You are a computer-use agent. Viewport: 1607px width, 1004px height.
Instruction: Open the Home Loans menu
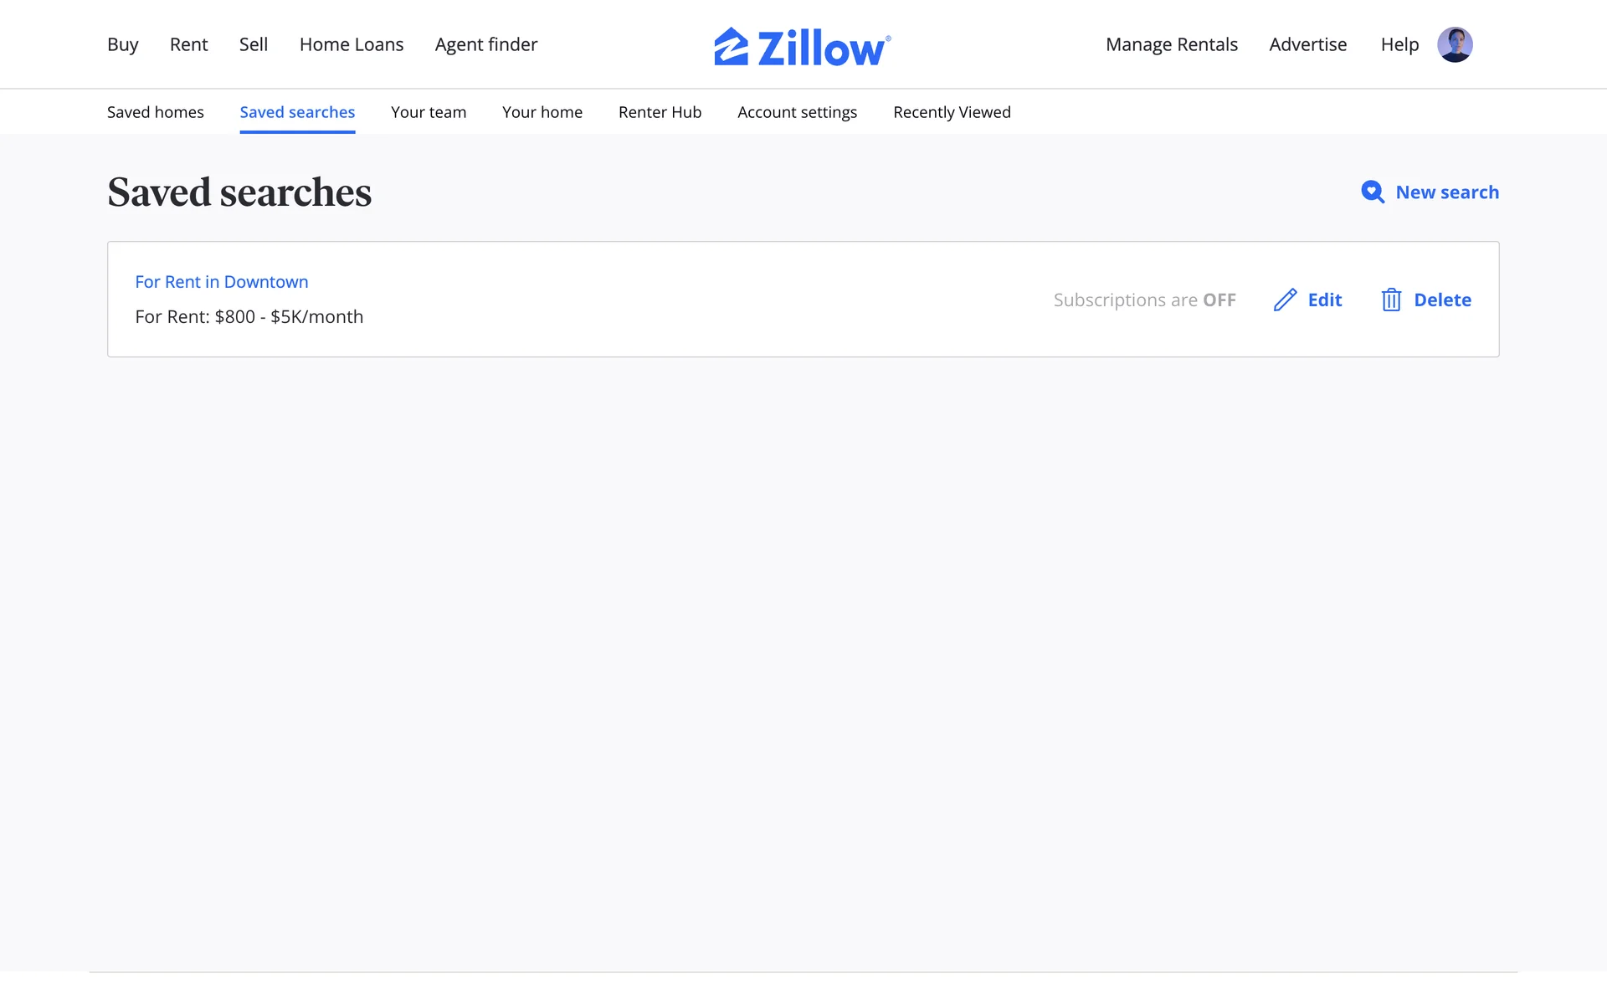(x=352, y=44)
